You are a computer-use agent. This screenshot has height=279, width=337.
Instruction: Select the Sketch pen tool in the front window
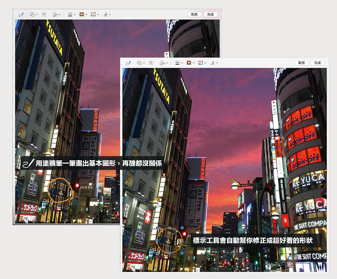pyautogui.click(x=128, y=63)
